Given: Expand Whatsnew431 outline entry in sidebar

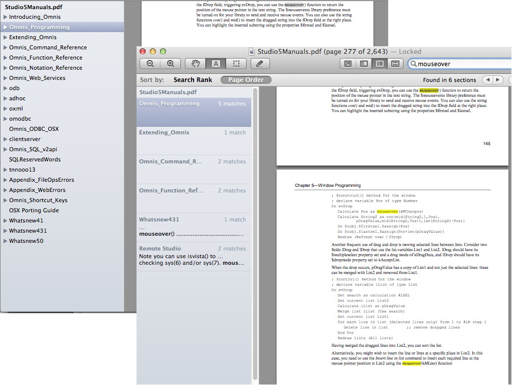Looking at the screenshot, I should point(5,230).
